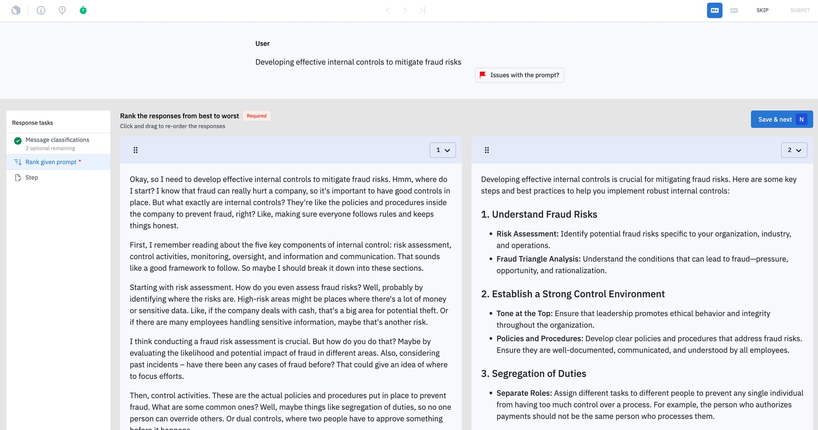Click Save & next button
Viewport: 818px width, 430px height.
click(782, 119)
